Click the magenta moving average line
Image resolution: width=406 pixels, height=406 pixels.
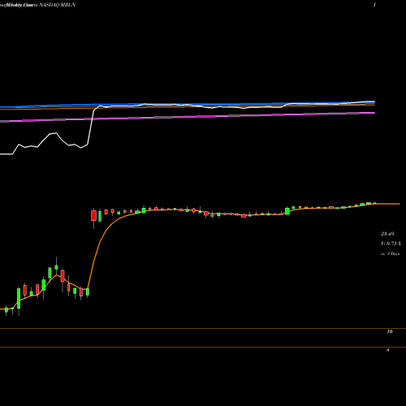pos(188,116)
